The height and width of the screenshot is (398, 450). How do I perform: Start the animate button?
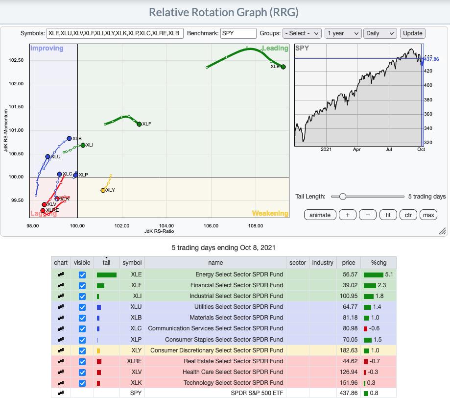tap(320, 215)
